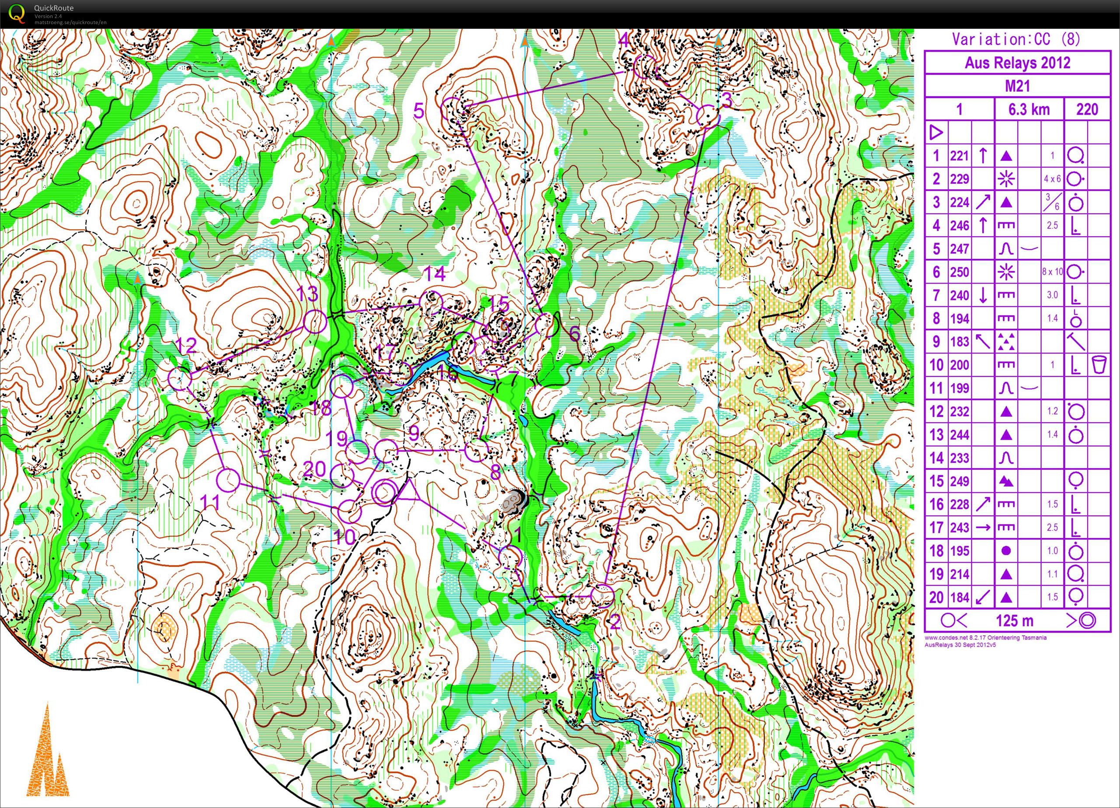Select control circle 11 on the map
The width and height of the screenshot is (1120, 808).
pos(228,480)
